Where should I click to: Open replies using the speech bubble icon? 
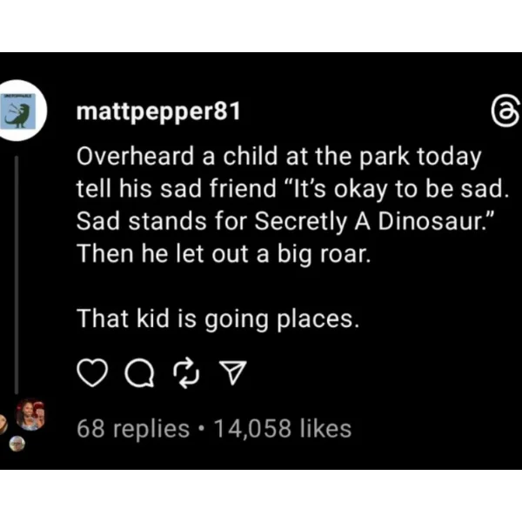click(x=139, y=373)
